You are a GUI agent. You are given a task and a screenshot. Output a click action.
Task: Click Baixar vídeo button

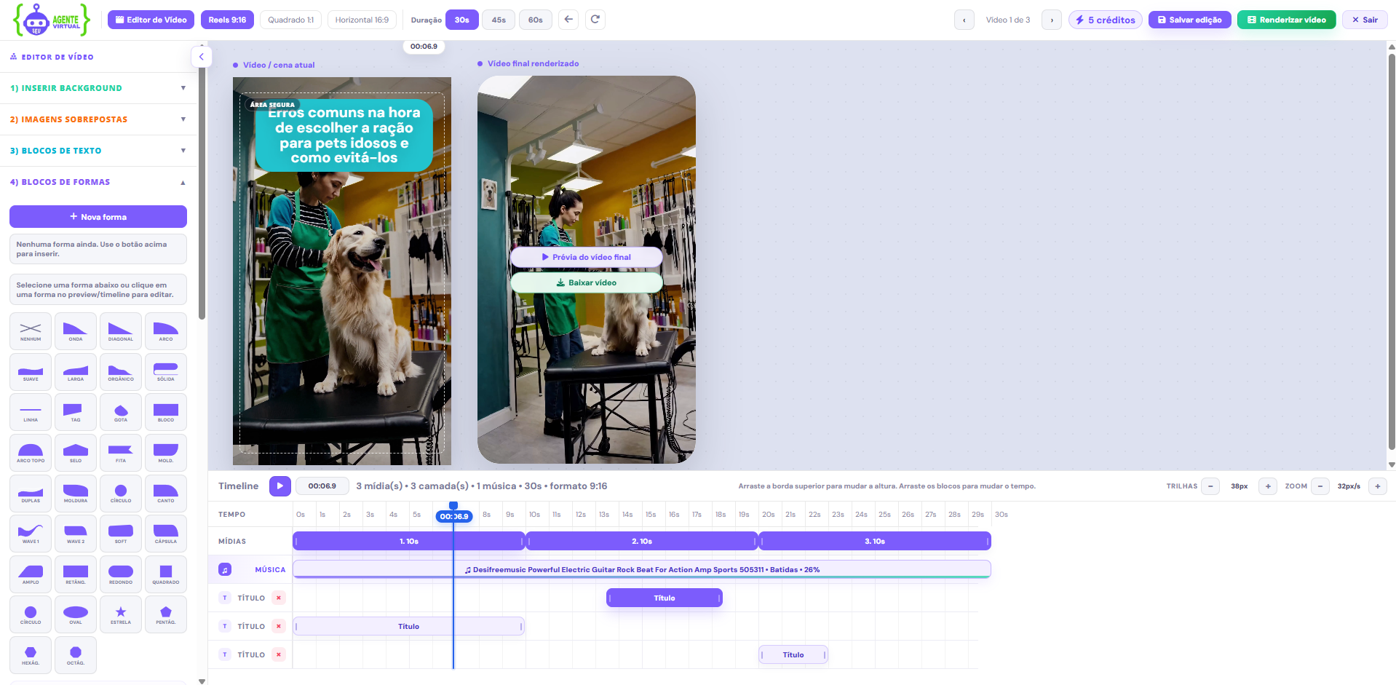click(586, 282)
